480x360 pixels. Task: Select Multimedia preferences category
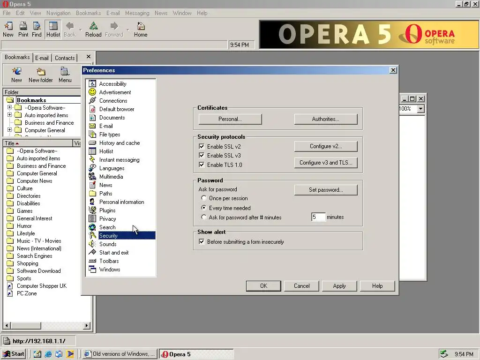coord(111,176)
